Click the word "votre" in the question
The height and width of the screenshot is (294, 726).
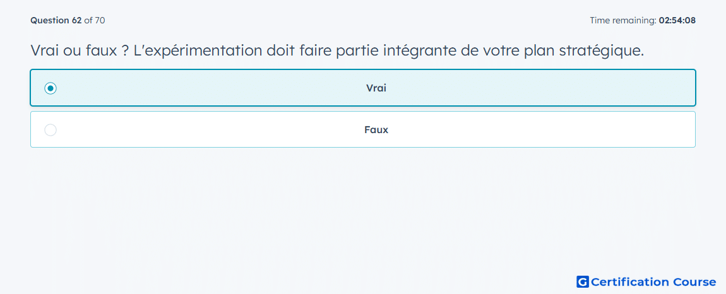[x=500, y=51]
